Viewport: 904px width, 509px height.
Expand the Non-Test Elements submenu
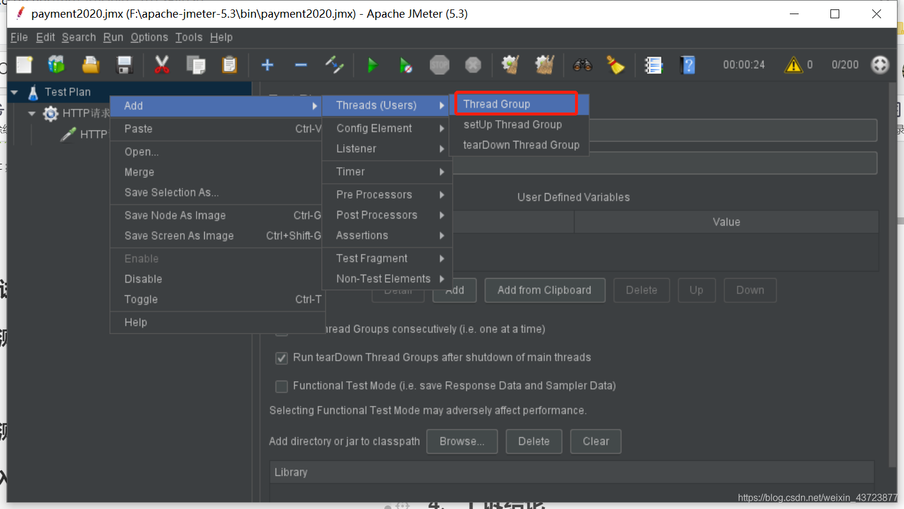point(387,279)
